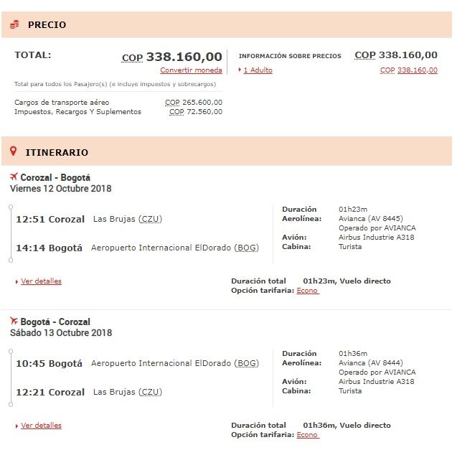Viewport: 457px width, 450px height.
Task: Click the BOG code at 14:14 arrival
Action: coord(246,248)
